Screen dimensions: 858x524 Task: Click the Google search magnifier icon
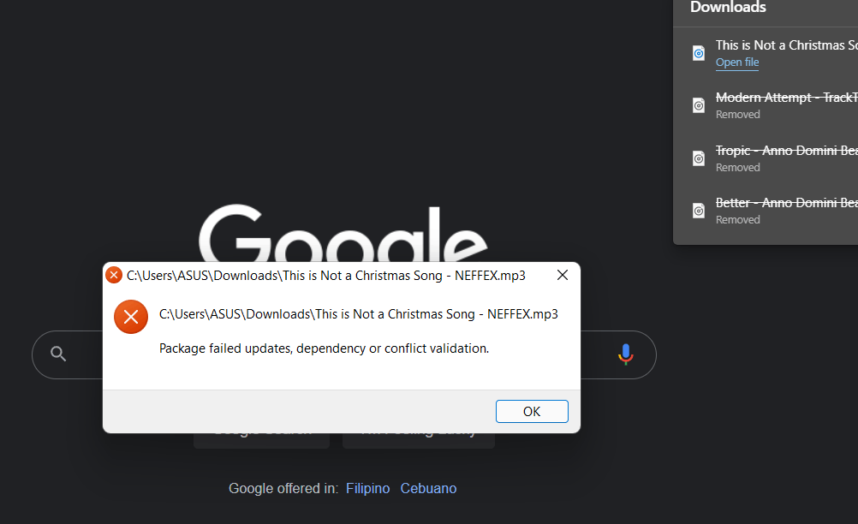[58, 354]
